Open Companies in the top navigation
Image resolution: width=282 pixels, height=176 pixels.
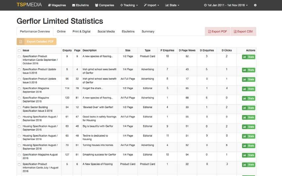(x=104, y=5)
